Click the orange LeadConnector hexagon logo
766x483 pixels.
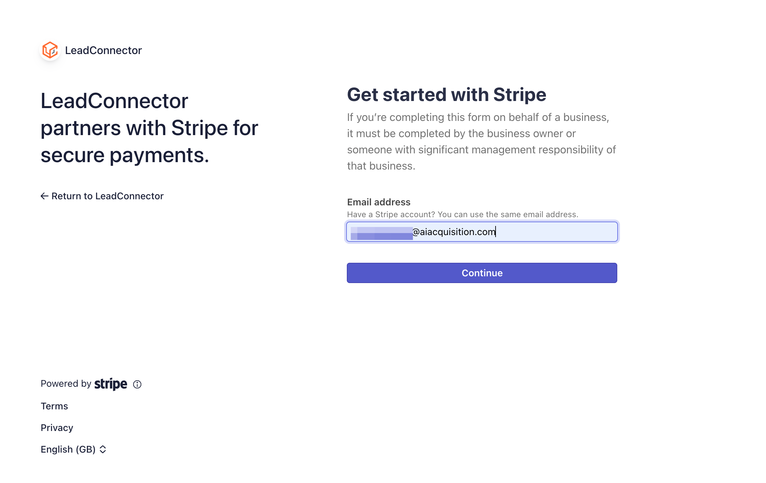coord(50,50)
